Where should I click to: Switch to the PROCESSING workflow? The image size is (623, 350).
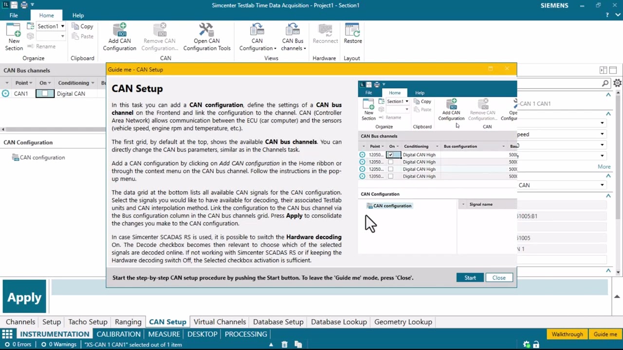tap(246, 334)
